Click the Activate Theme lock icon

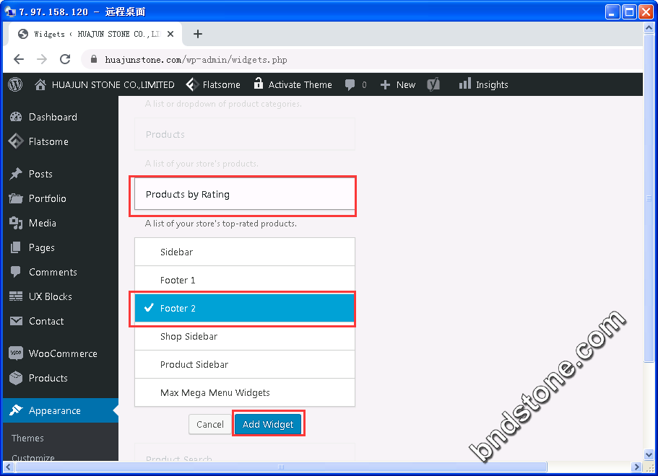[259, 84]
